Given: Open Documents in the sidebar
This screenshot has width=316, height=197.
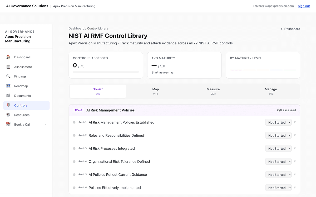Looking at the screenshot, I should (x=26, y=96).
